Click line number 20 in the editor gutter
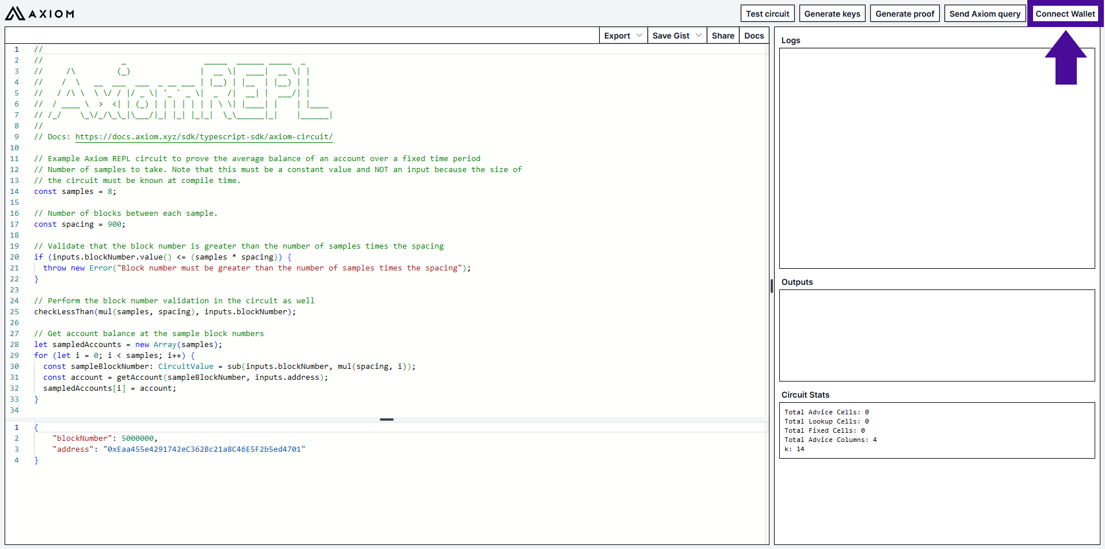1105x549 pixels. coord(14,257)
